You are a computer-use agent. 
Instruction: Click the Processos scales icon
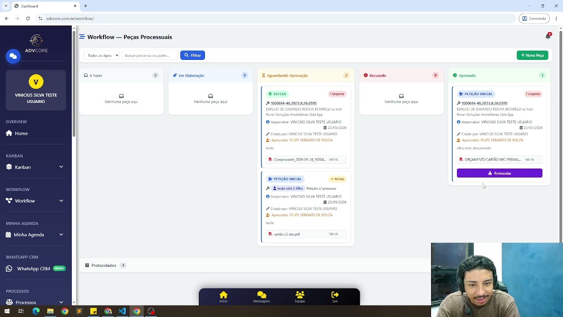[x=9, y=302]
